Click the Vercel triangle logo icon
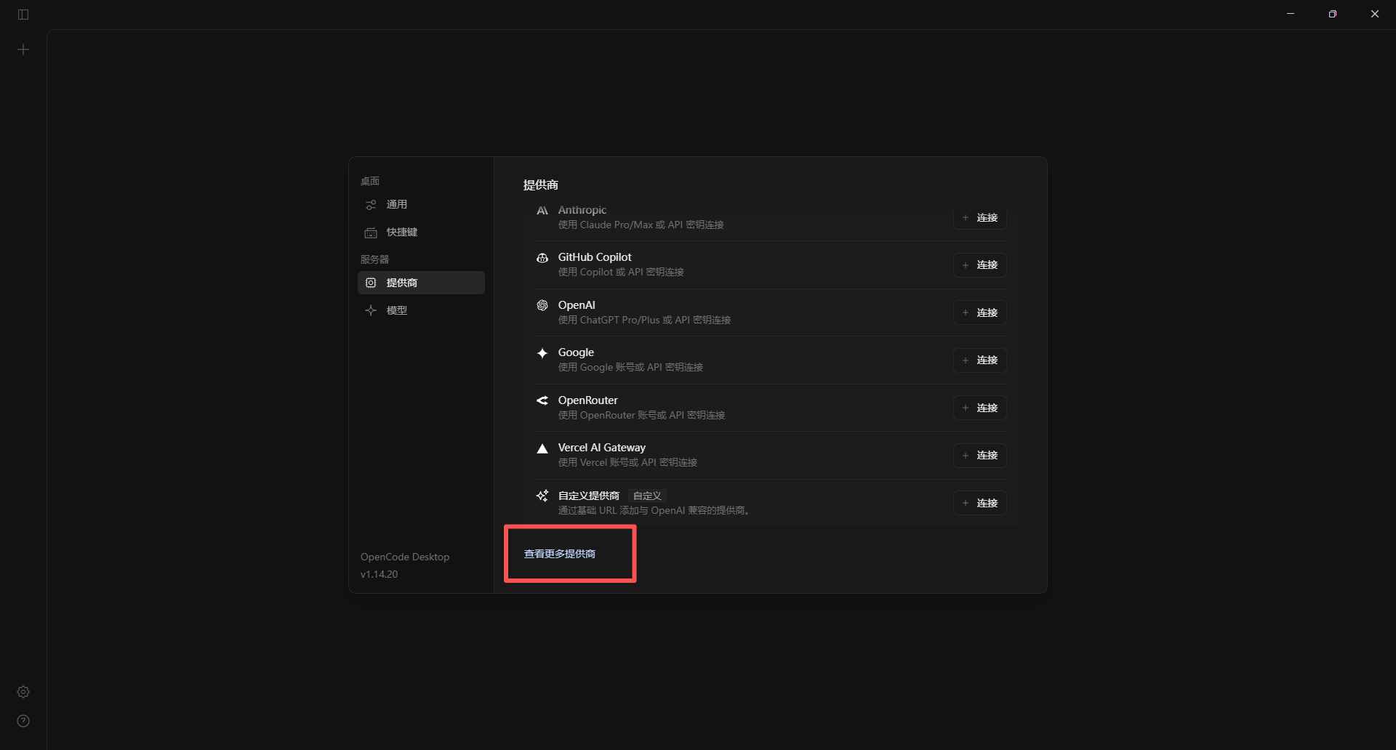The width and height of the screenshot is (1396, 750). tap(542, 448)
